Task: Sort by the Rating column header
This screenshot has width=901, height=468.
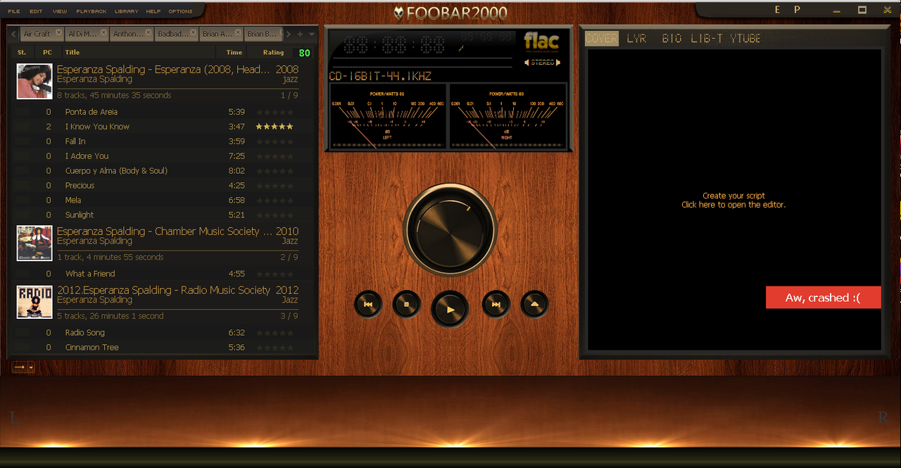Action: [x=273, y=53]
